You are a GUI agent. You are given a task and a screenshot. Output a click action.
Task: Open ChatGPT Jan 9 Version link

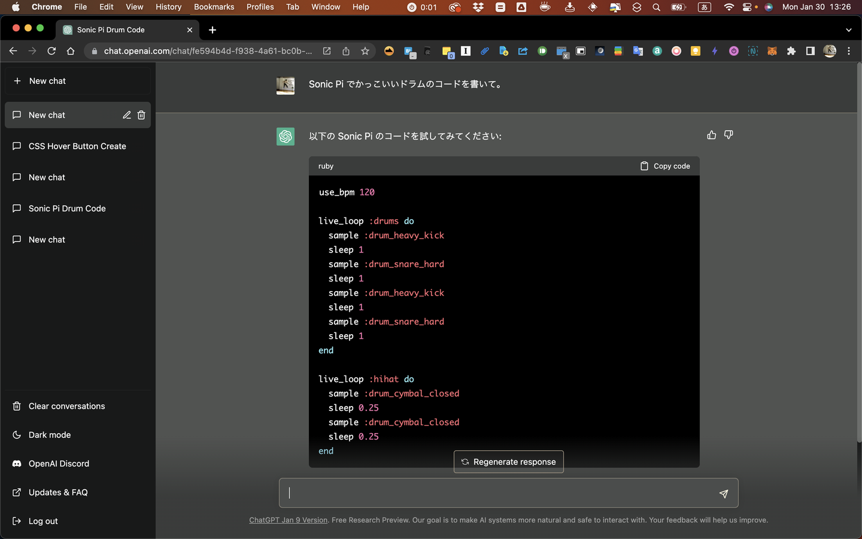click(288, 520)
